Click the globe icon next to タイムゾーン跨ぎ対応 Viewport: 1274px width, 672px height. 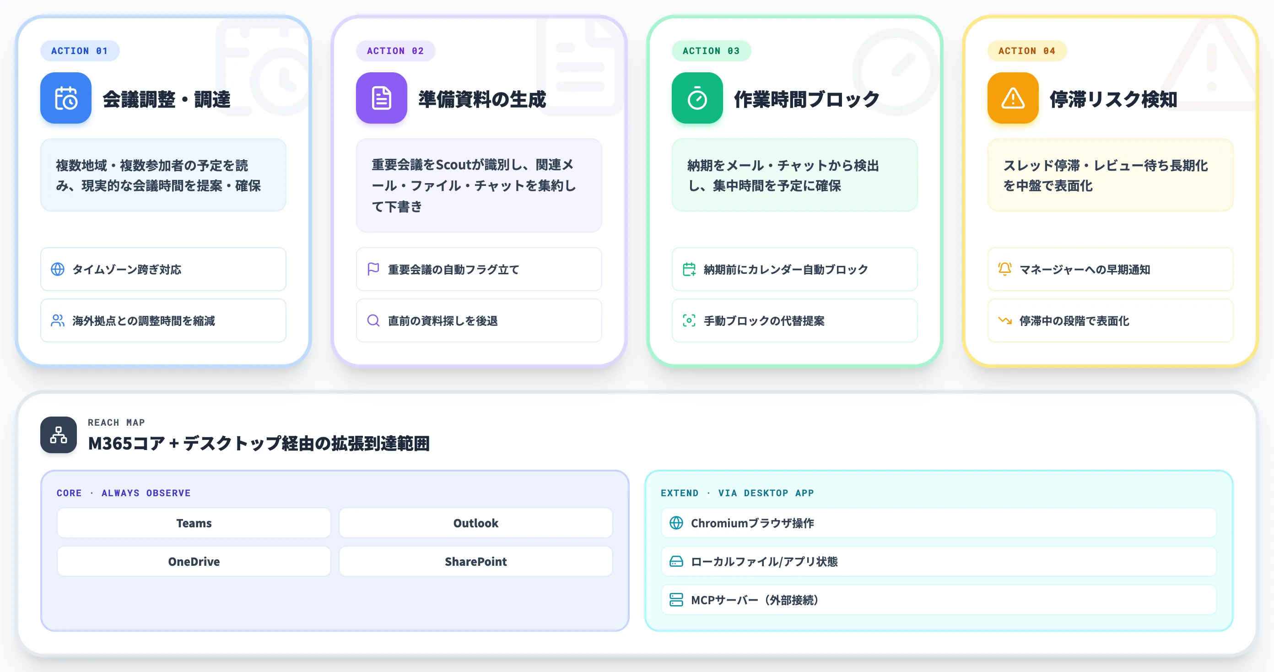[x=58, y=269]
